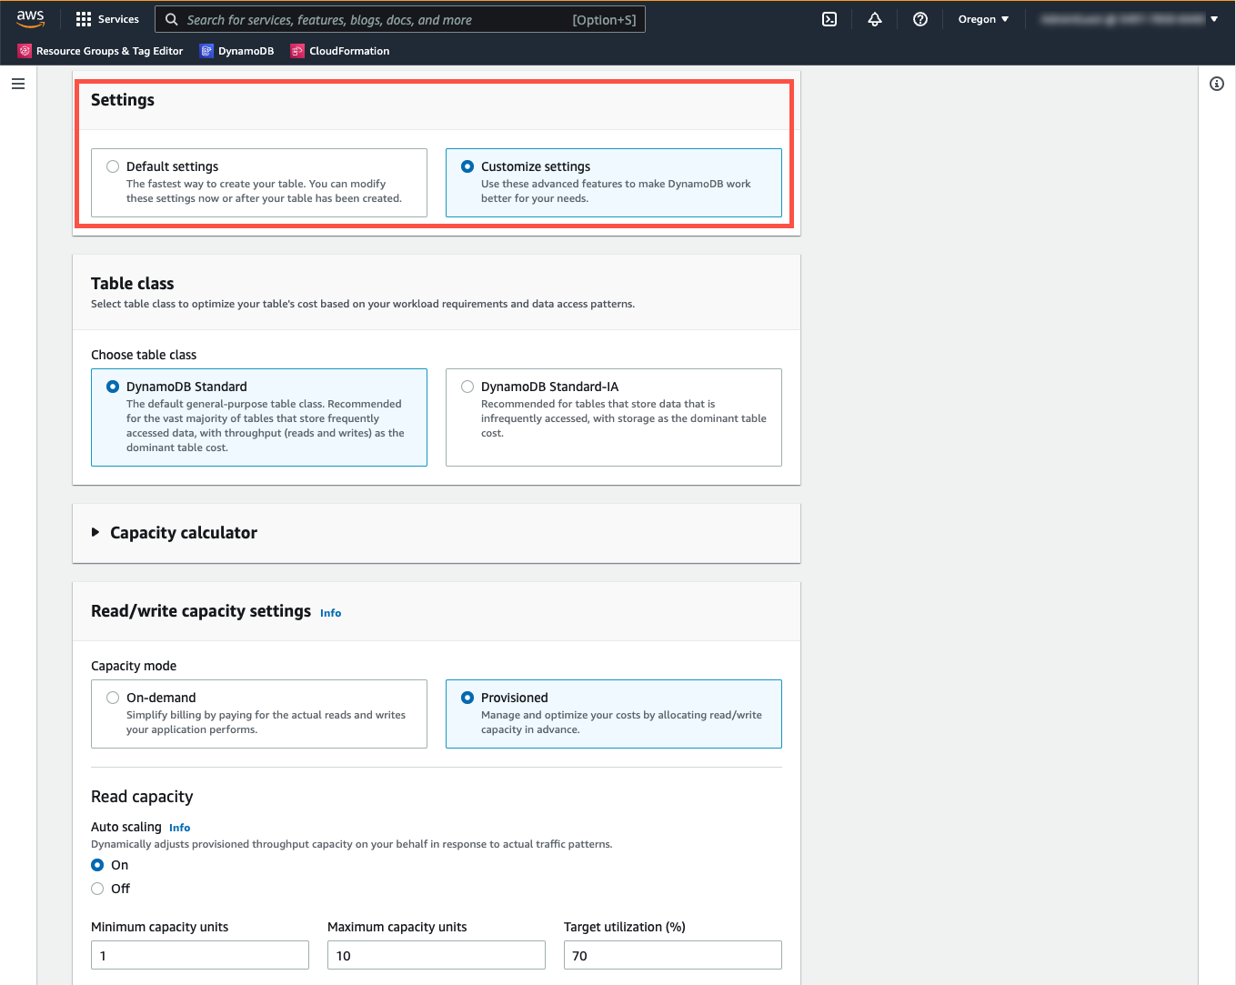
Task: Open notifications bell icon
Action: (x=875, y=19)
